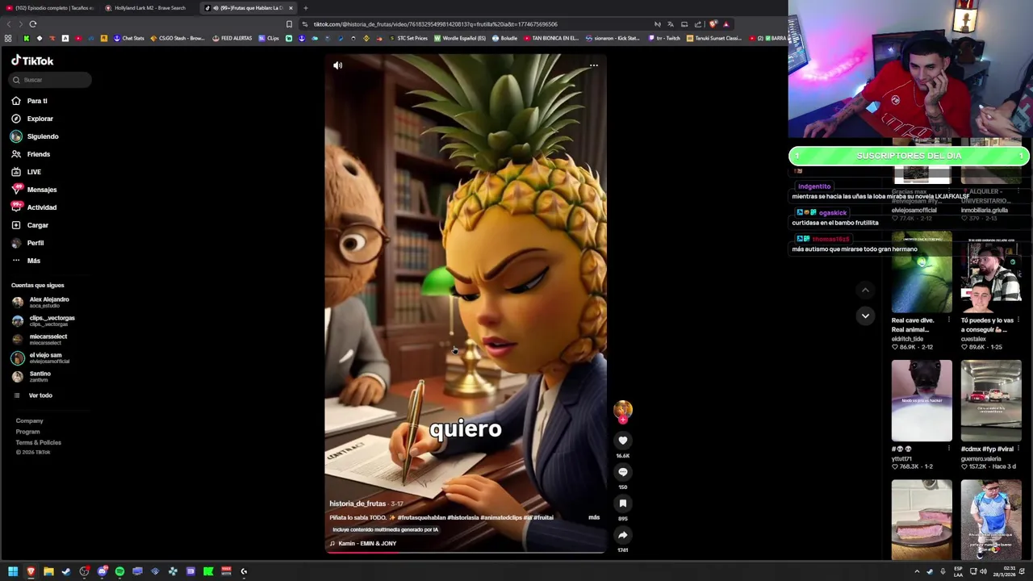
Task: Open Mensajes inbox
Action: click(x=41, y=190)
